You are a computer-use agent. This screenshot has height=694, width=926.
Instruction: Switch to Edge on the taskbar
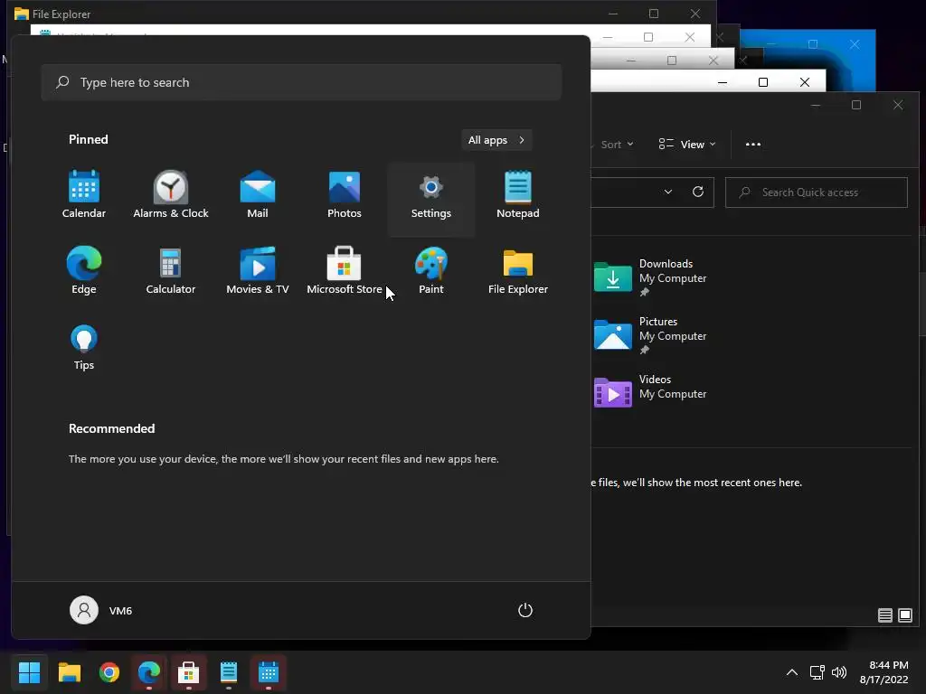point(149,672)
